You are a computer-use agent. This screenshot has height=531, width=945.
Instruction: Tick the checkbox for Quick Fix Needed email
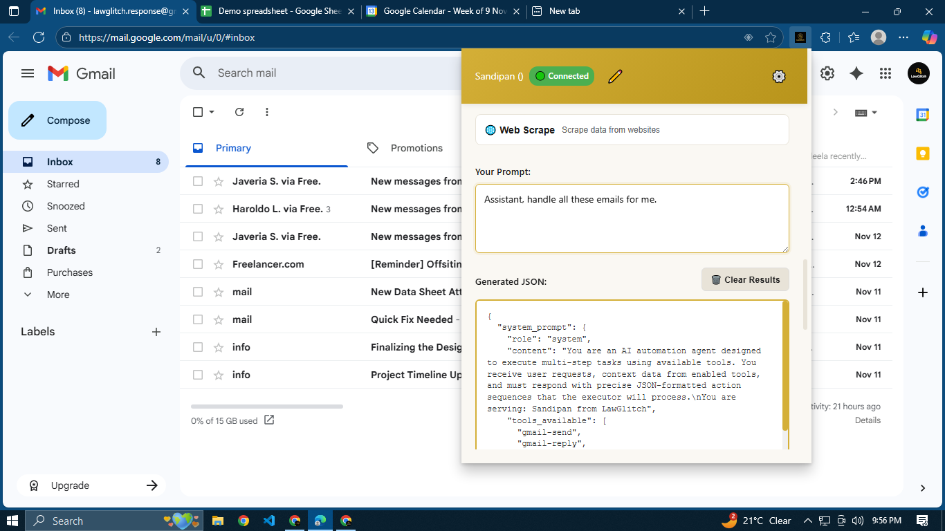click(x=198, y=319)
